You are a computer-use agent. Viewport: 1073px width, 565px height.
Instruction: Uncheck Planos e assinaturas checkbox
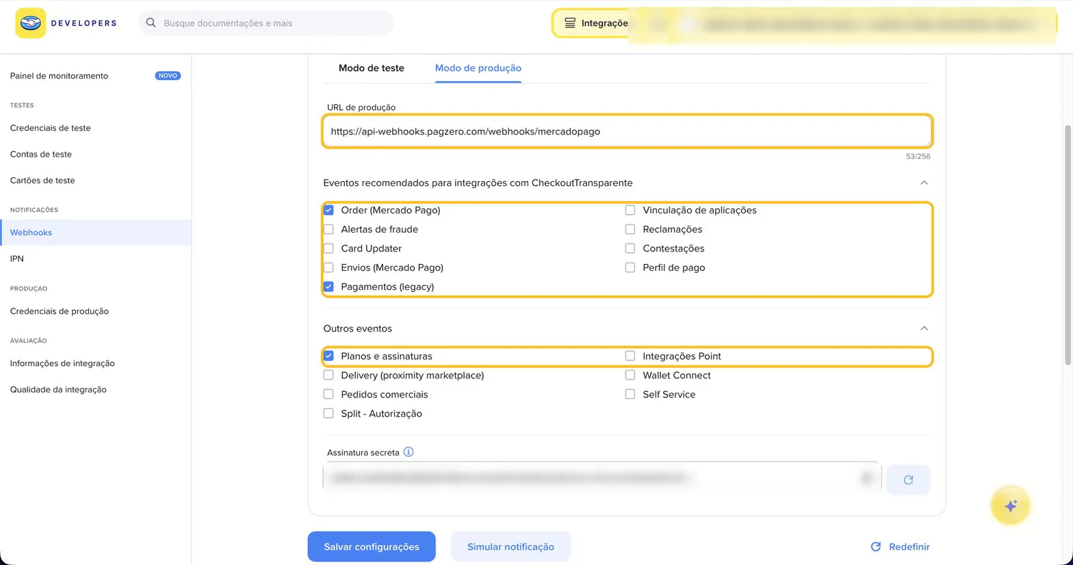pyautogui.click(x=328, y=356)
